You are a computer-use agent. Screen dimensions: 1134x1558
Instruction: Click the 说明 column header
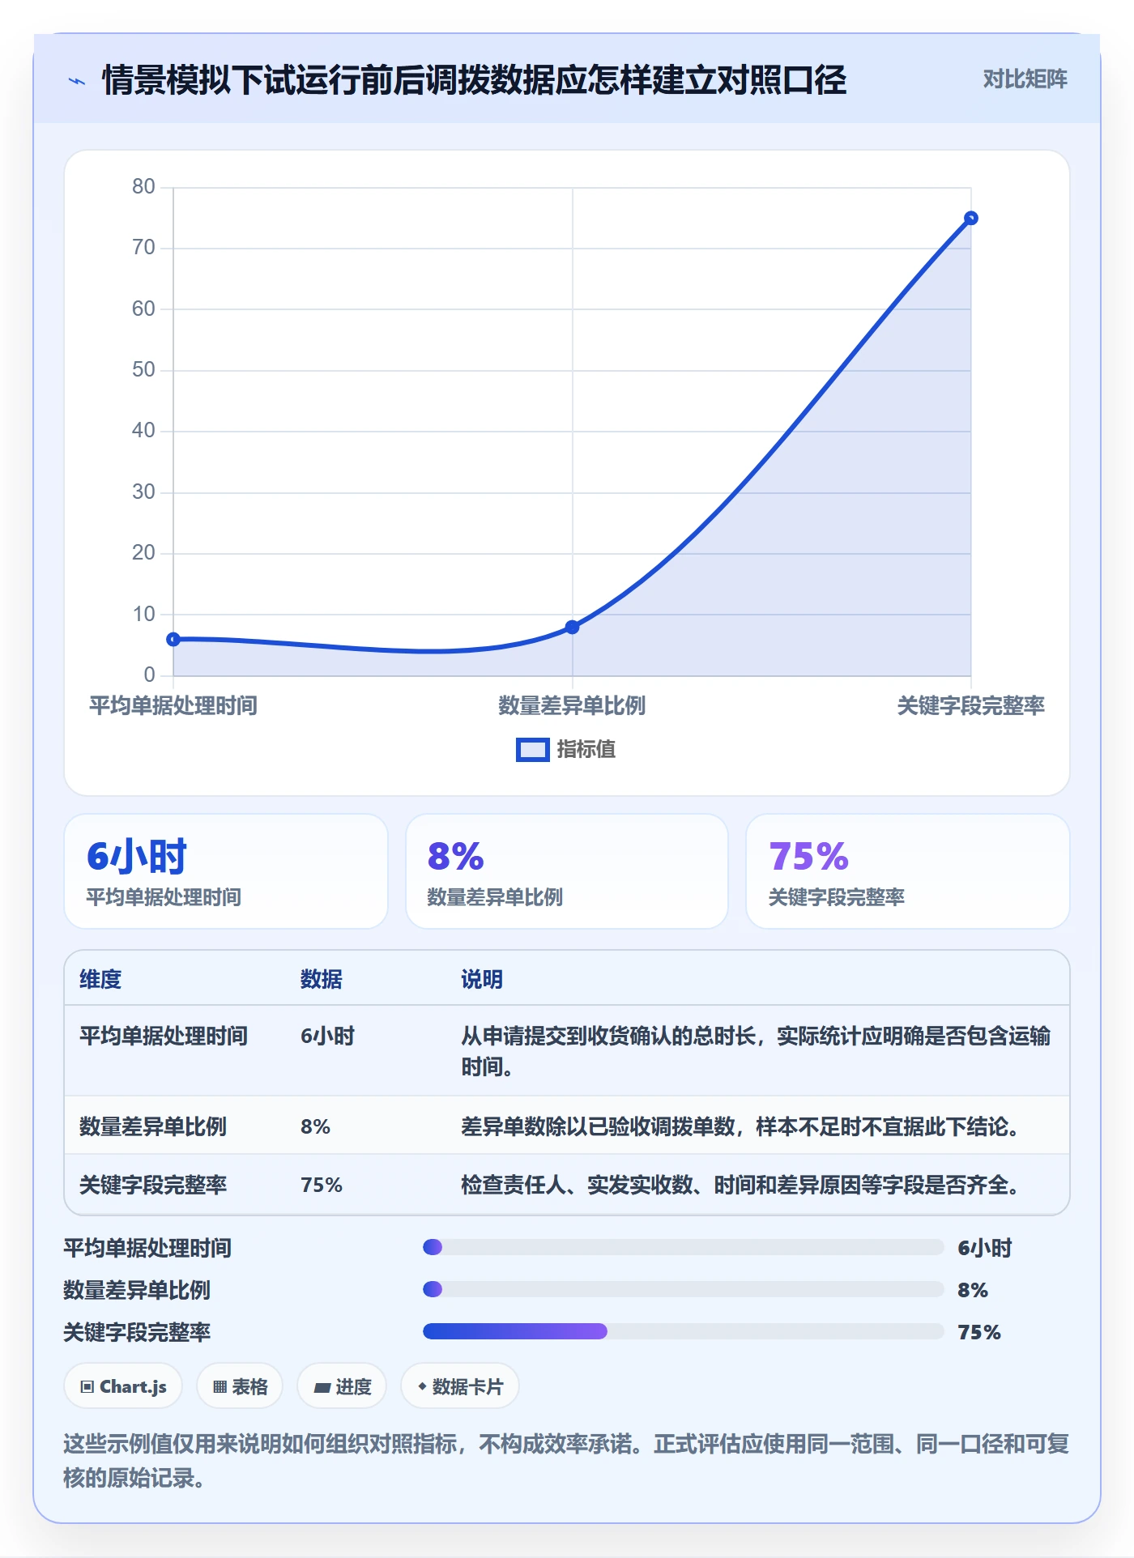point(482,979)
